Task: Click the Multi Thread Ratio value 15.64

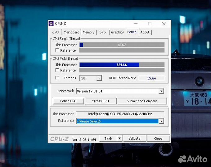Action: pyautogui.click(x=151, y=78)
